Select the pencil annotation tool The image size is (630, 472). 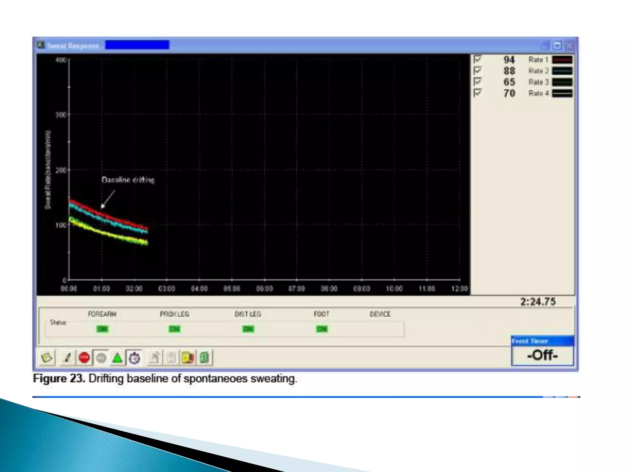click(67, 358)
